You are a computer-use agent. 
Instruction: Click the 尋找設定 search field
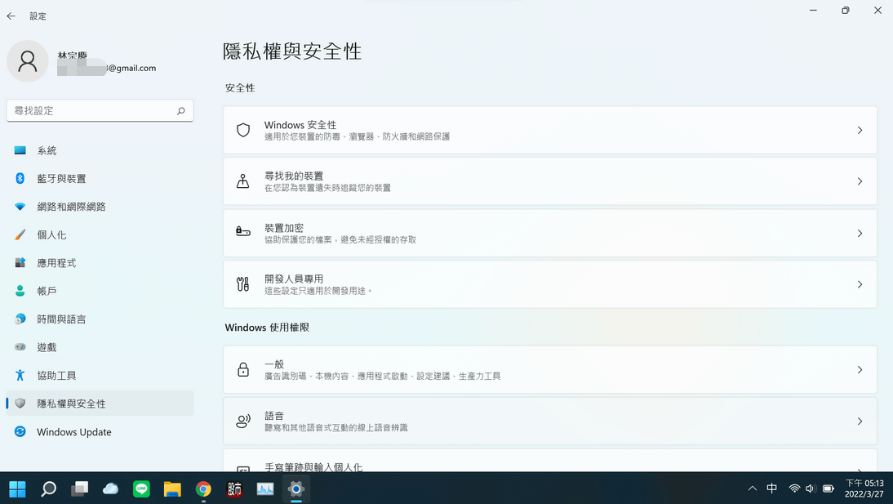tap(100, 110)
